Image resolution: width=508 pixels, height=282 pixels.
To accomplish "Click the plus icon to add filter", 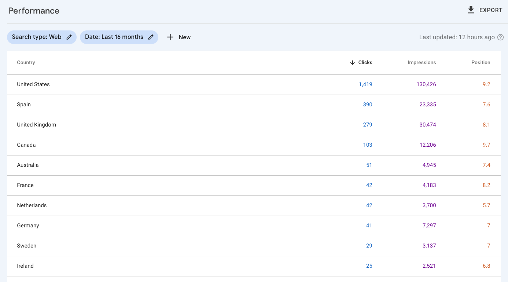I will coord(170,37).
